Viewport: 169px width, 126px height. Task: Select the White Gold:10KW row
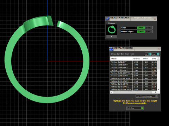(133, 84)
